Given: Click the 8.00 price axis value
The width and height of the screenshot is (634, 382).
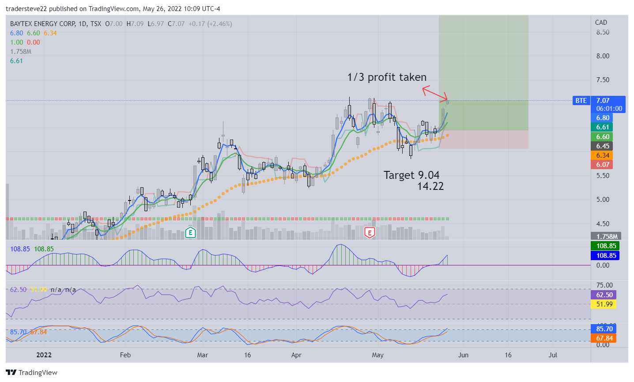Looking at the screenshot, I should 603,56.
